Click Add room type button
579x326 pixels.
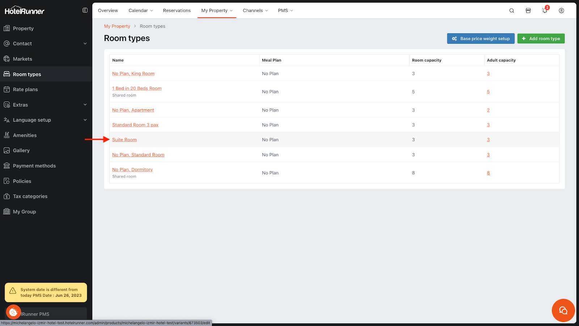pyautogui.click(x=541, y=39)
